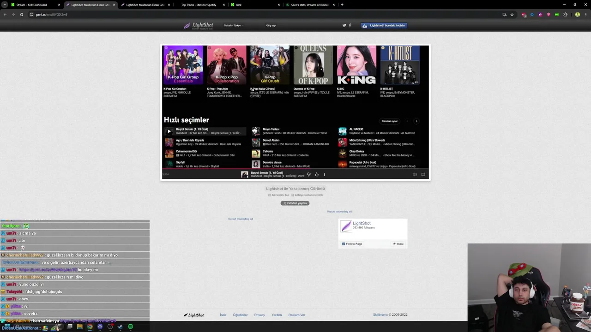
Task: Open the tab search dropdown arrow
Action: pos(5,5)
